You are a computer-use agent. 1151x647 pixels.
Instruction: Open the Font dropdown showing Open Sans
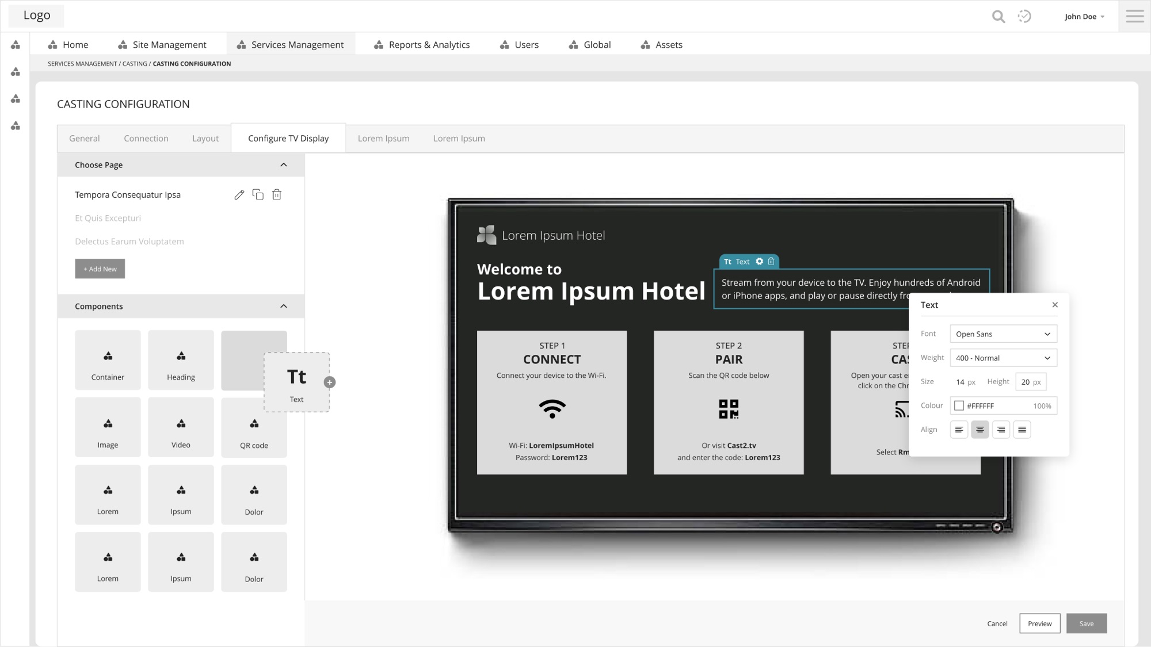click(1003, 334)
